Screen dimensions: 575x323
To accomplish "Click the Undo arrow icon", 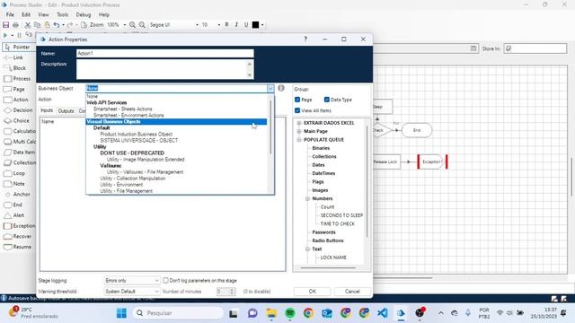I will [57, 25].
